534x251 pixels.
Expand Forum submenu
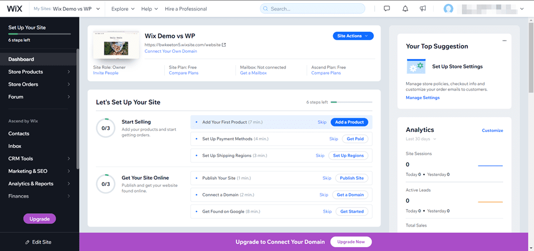pyautogui.click(x=69, y=97)
